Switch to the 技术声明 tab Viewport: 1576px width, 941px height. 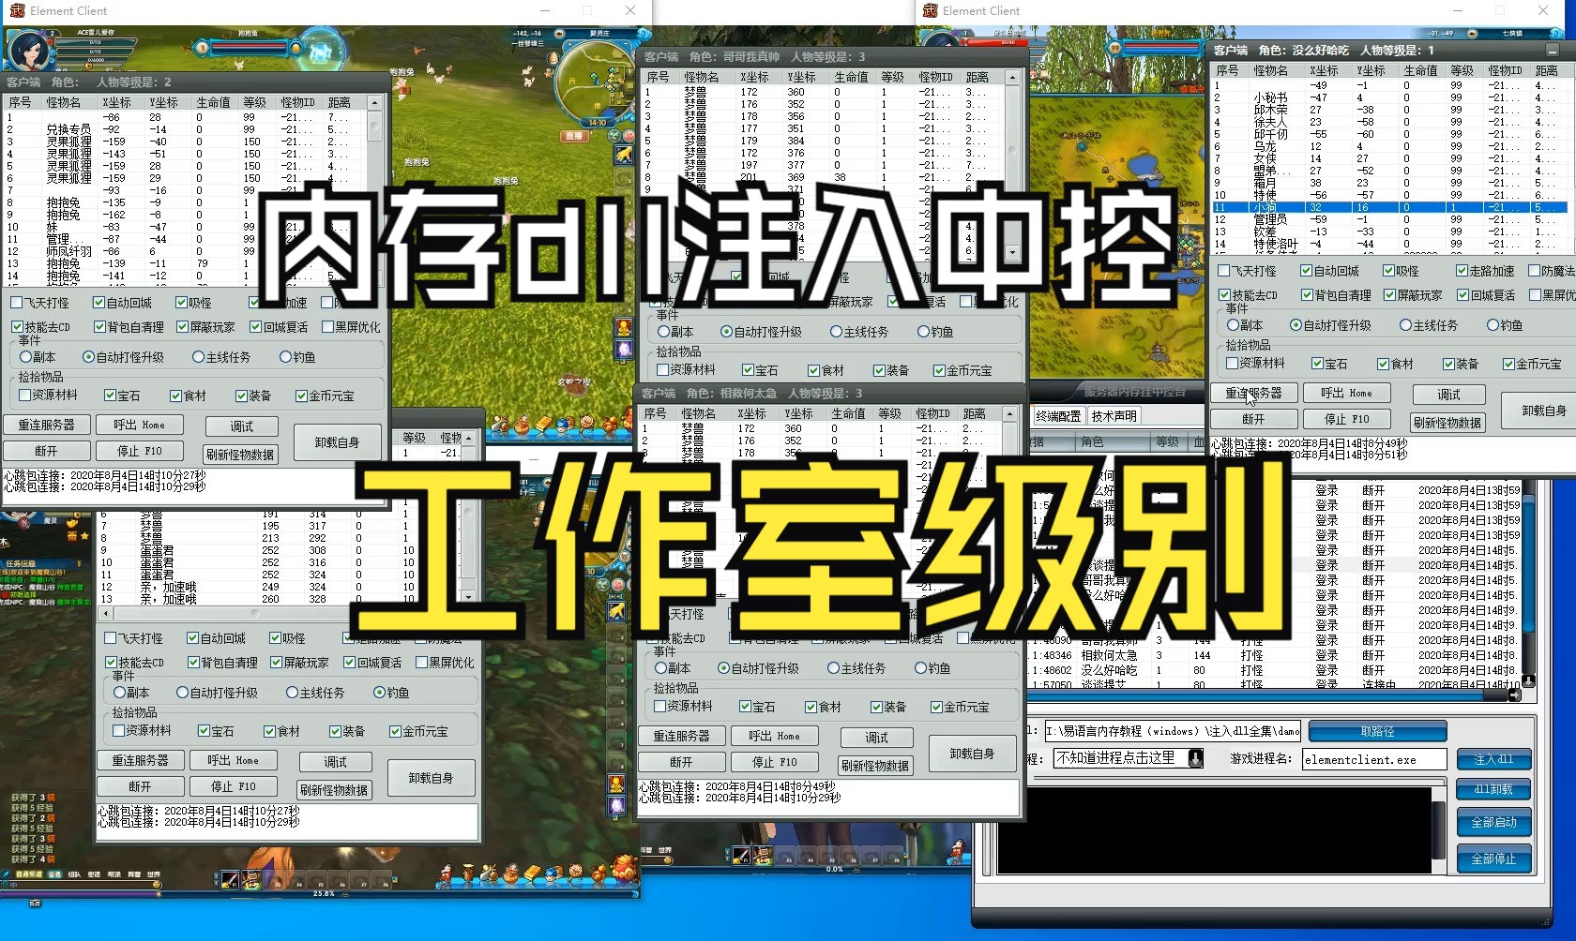click(x=1114, y=415)
